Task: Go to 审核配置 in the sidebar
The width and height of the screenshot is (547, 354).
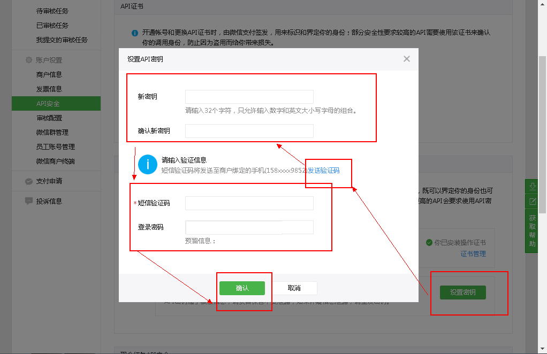Action: coord(49,118)
